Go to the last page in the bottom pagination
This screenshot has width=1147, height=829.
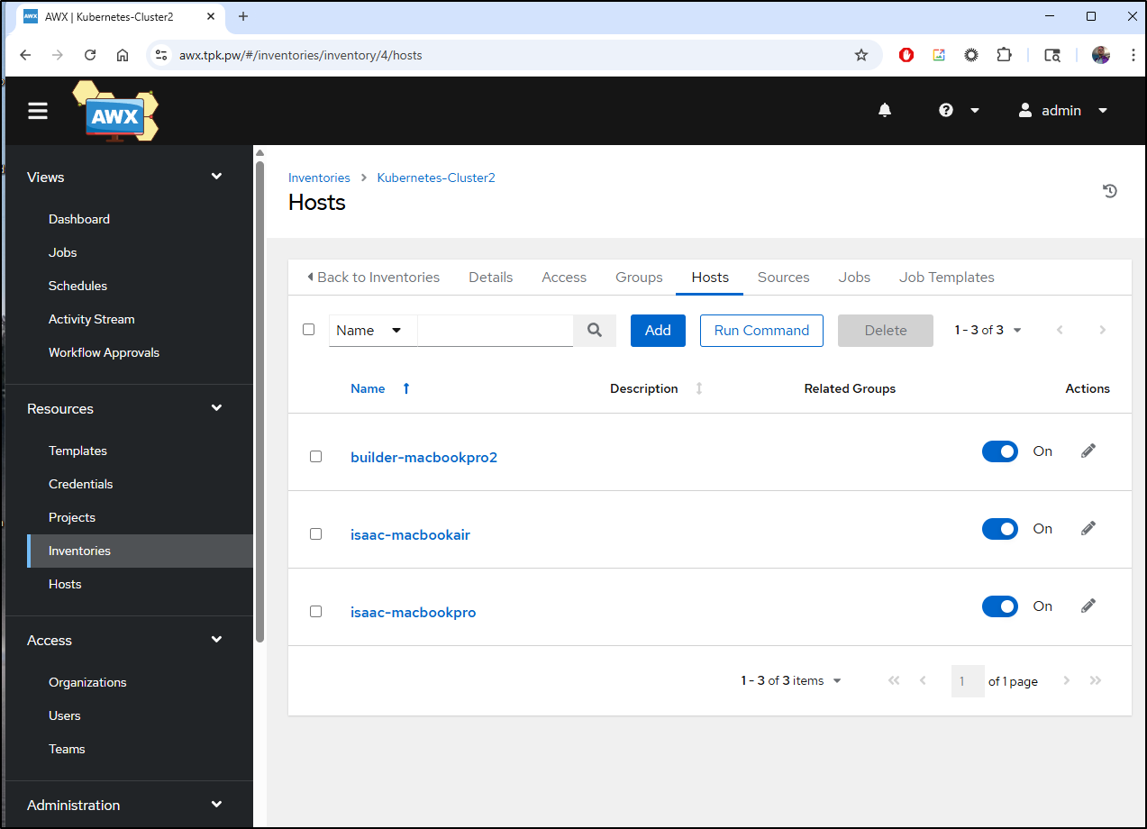1096,681
